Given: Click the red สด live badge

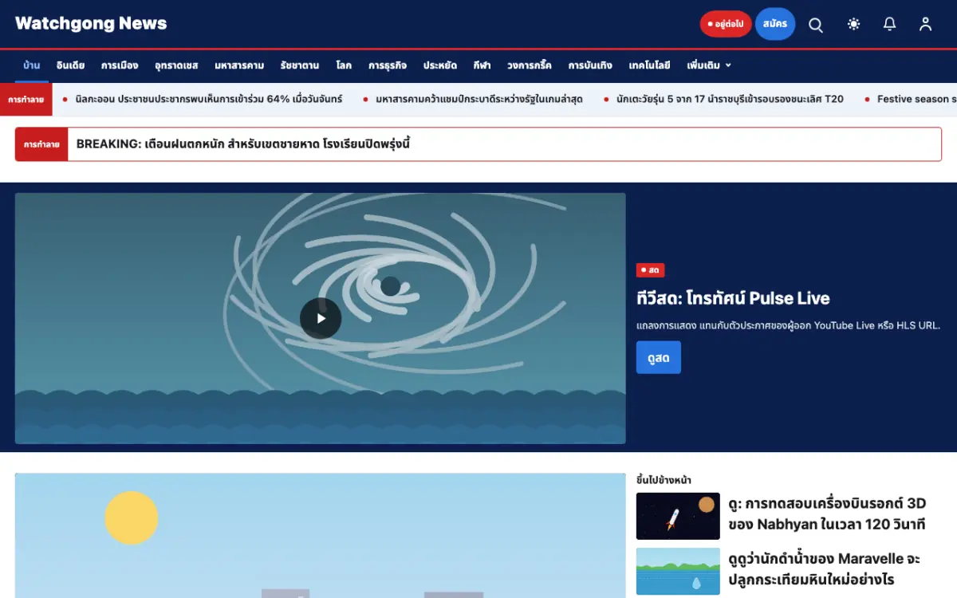Looking at the screenshot, I should point(650,270).
